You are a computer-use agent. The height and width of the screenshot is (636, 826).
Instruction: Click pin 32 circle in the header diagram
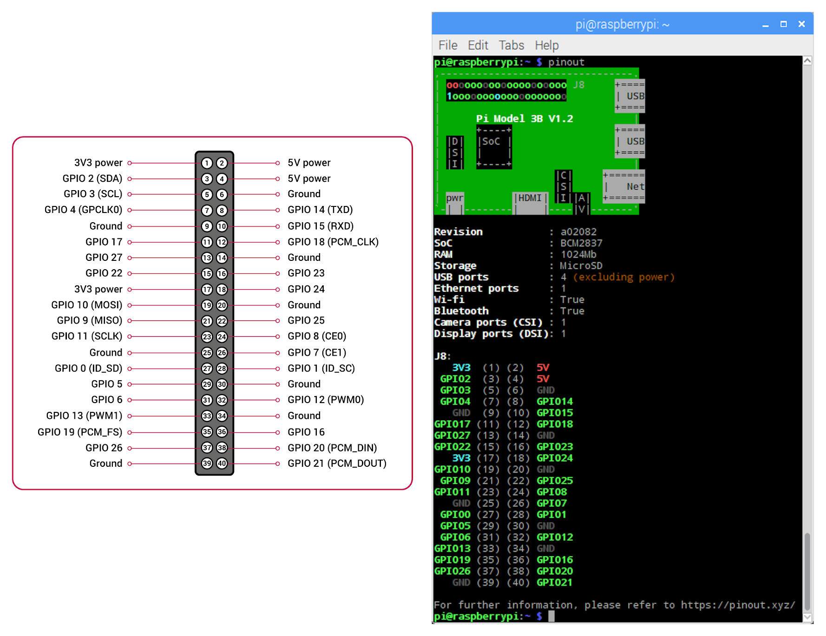point(222,400)
